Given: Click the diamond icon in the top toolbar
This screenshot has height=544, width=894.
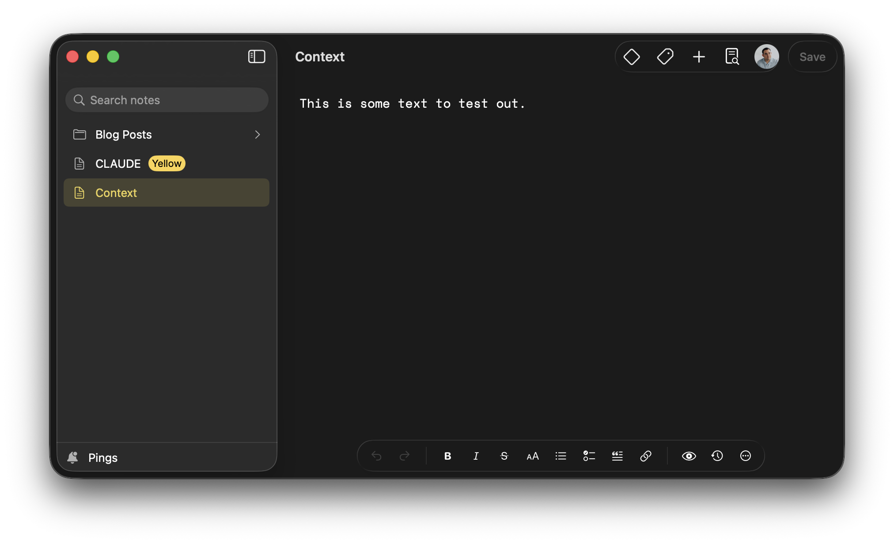Looking at the screenshot, I should point(632,57).
